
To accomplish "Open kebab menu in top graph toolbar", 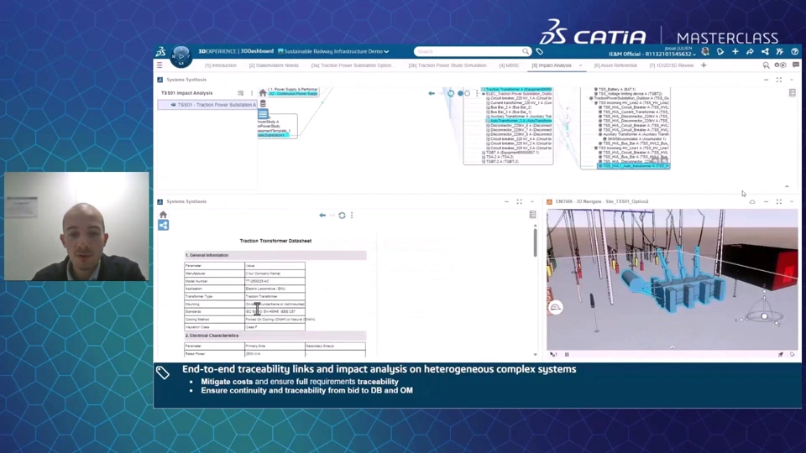I will 477,93.
